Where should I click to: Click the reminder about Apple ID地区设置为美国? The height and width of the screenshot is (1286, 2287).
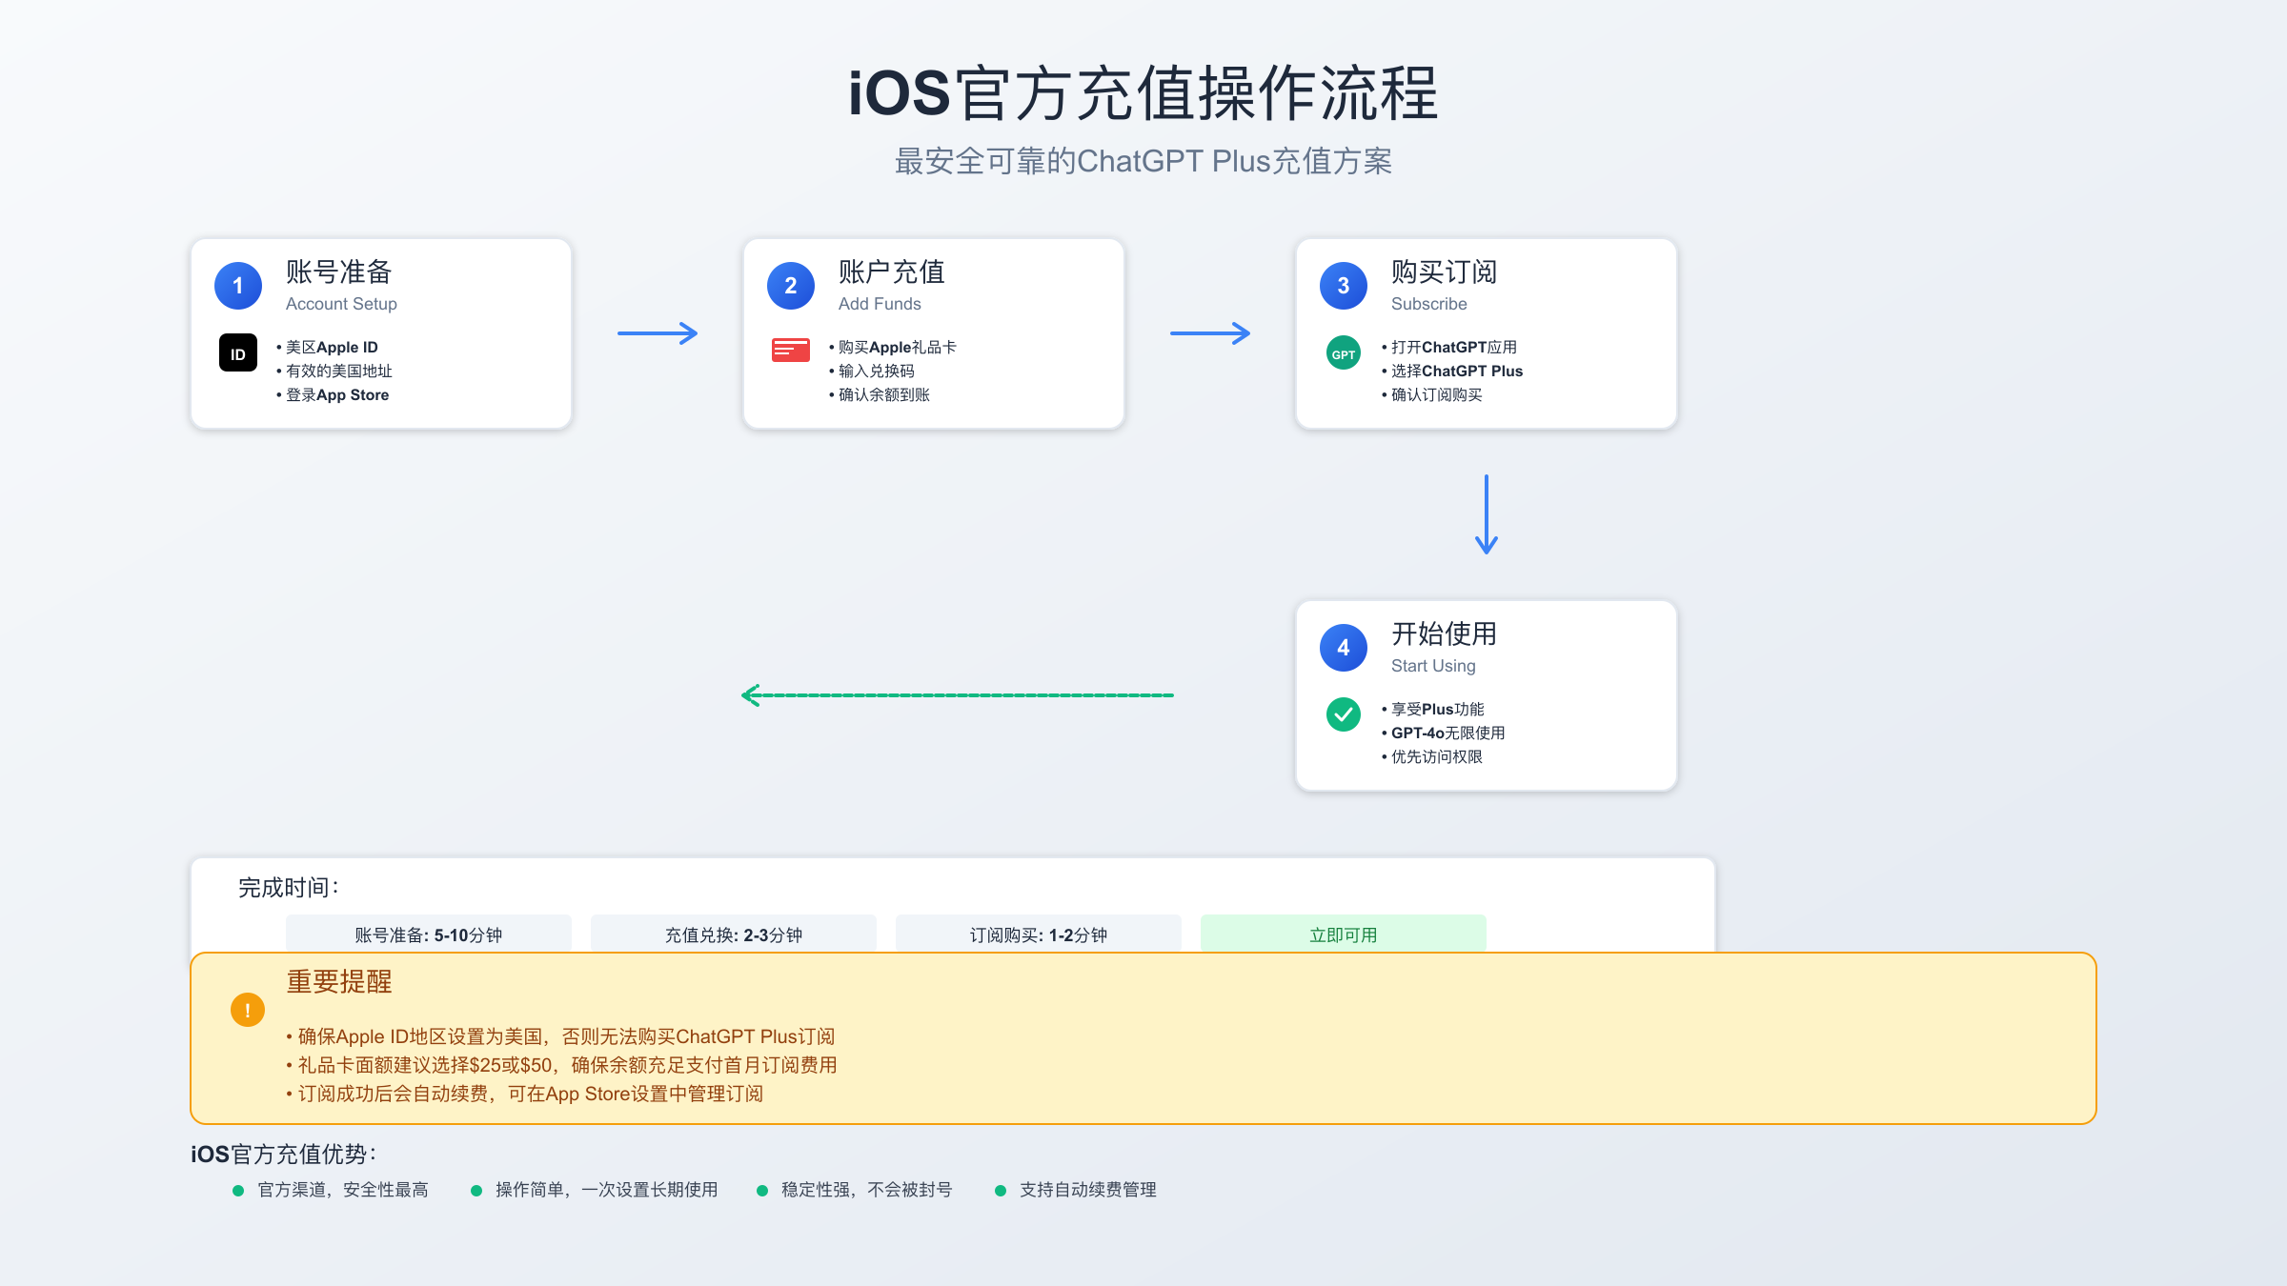point(560,1036)
